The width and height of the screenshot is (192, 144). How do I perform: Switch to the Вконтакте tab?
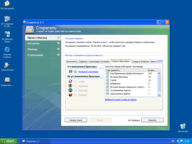[71, 62]
